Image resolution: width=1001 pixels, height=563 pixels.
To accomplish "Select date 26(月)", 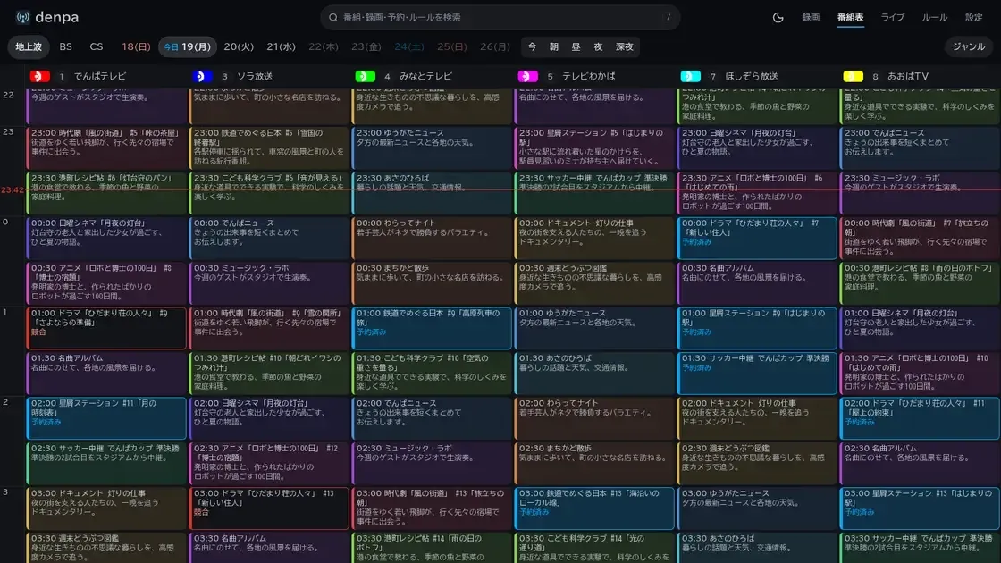I will tap(495, 46).
